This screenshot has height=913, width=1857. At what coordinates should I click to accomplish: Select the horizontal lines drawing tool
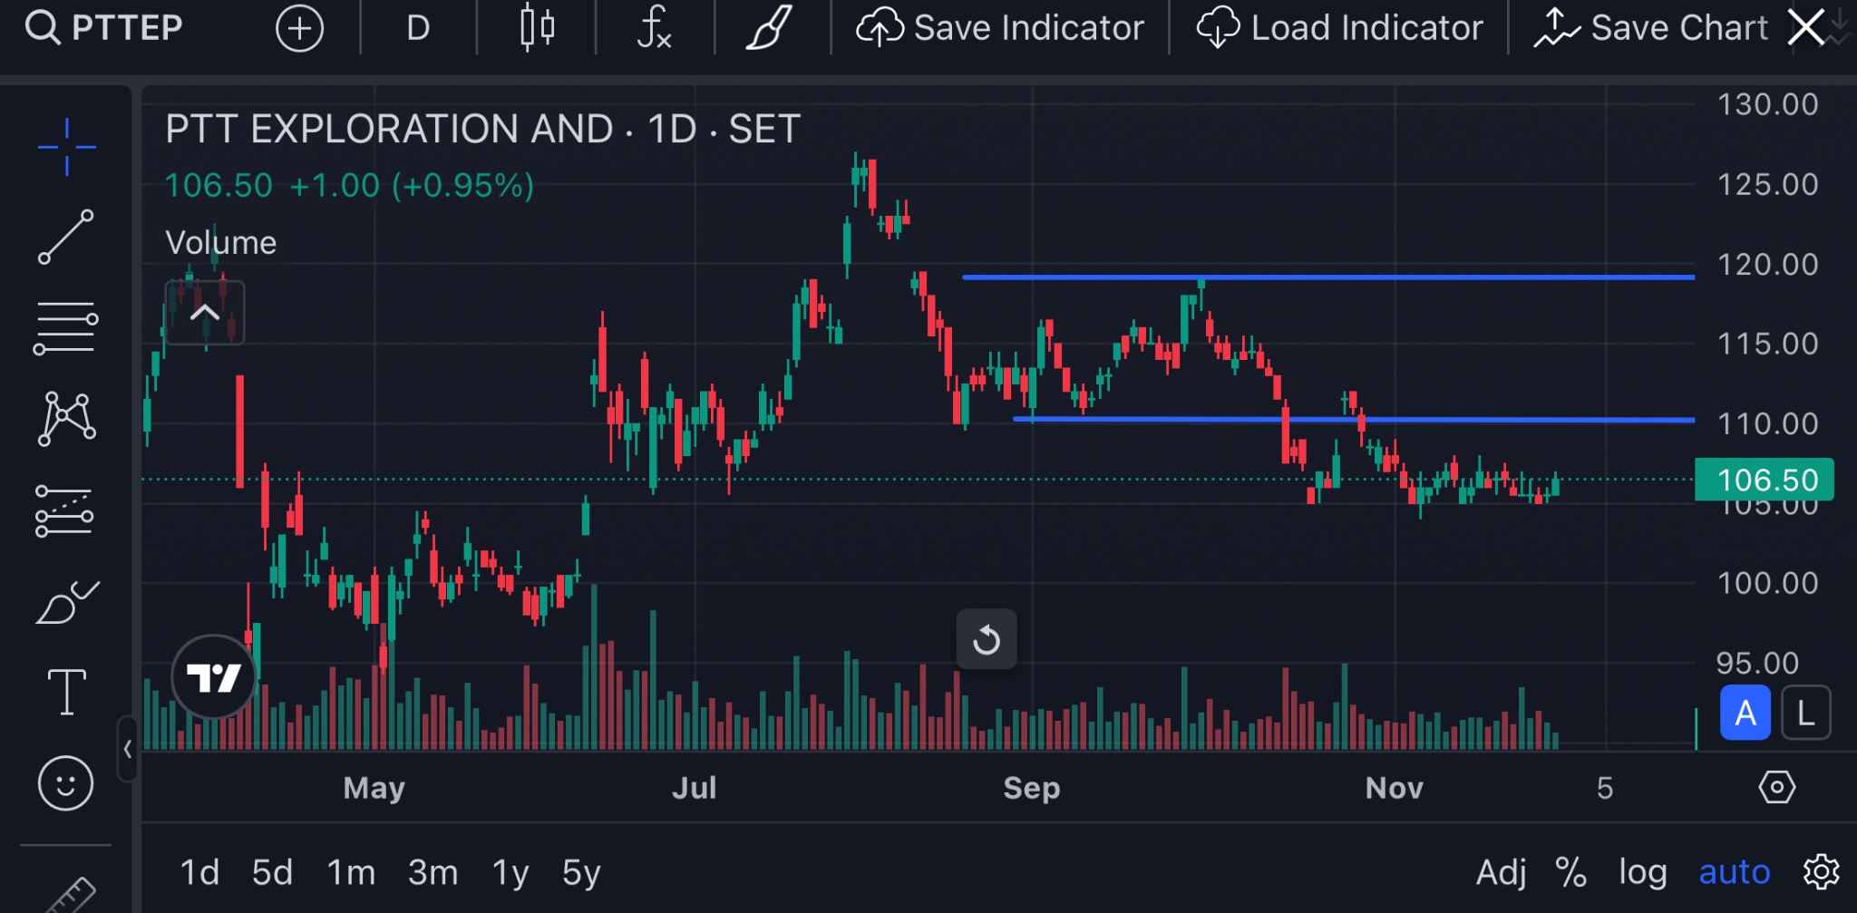(x=65, y=327)
